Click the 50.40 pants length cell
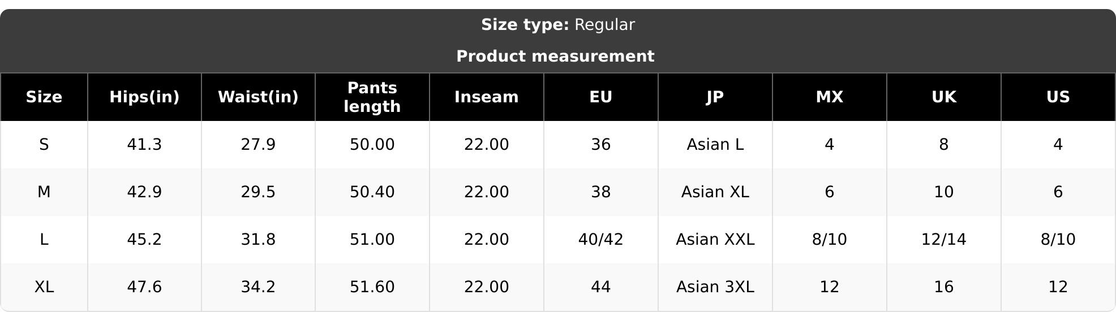1116x312 pixels. point(372,192)
